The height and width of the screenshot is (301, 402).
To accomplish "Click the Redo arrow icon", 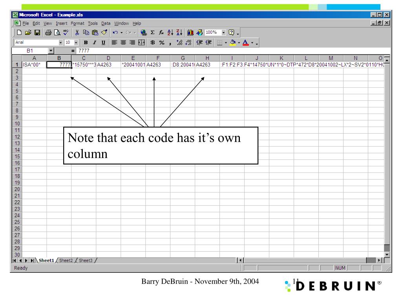I will pos(128,33).
